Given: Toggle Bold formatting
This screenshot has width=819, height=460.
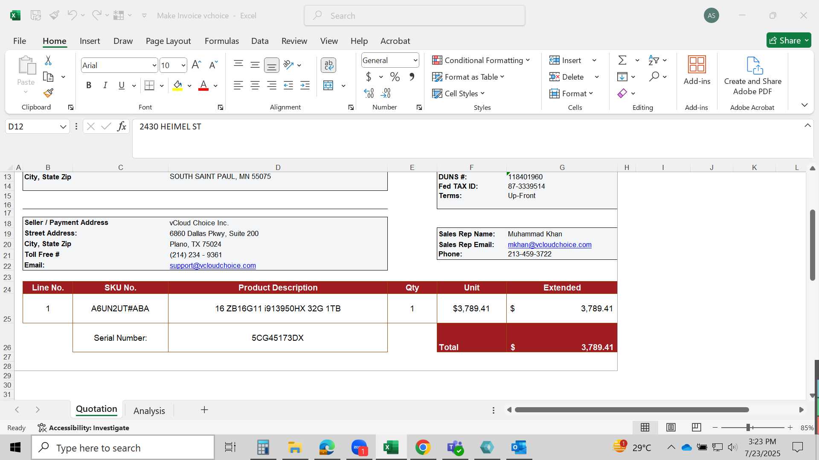Looking at the screenshot, I should [89, 85].
